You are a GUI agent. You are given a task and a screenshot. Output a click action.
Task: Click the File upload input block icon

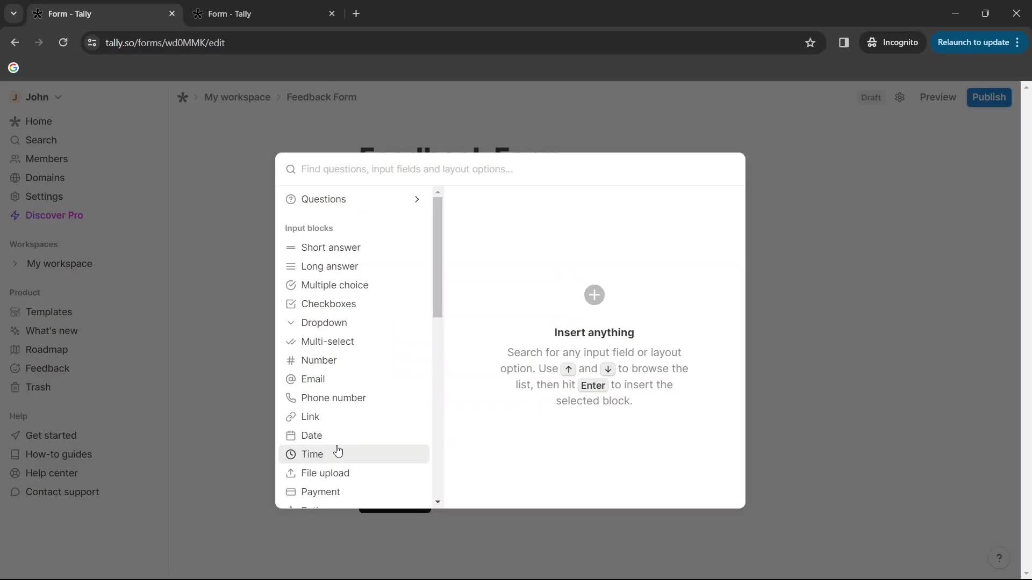[x=291, y=473]
